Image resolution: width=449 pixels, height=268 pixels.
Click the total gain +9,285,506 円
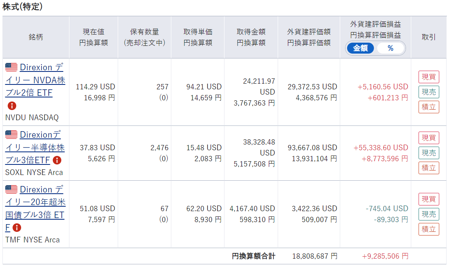385,256
